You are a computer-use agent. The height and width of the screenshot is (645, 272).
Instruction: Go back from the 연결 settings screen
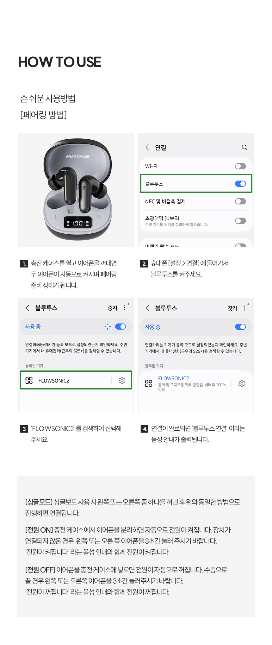147,148
